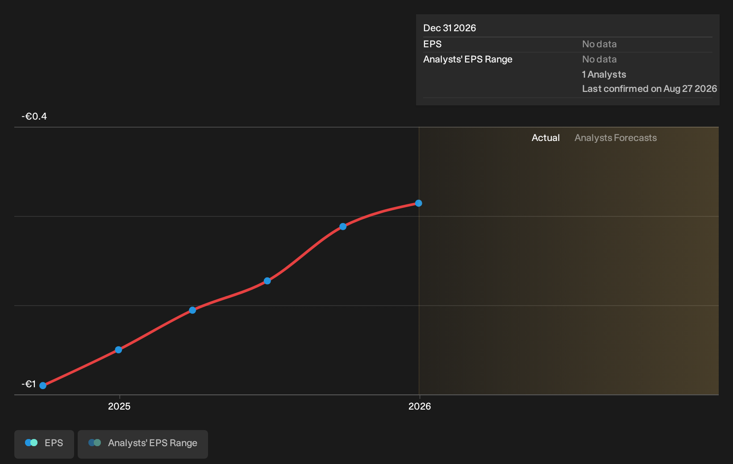Click the 2025 x-axis label

(119, 406)
